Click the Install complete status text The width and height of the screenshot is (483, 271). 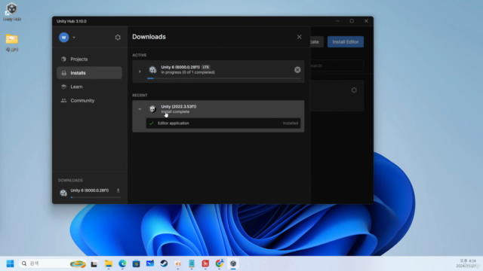coord(175,112)
